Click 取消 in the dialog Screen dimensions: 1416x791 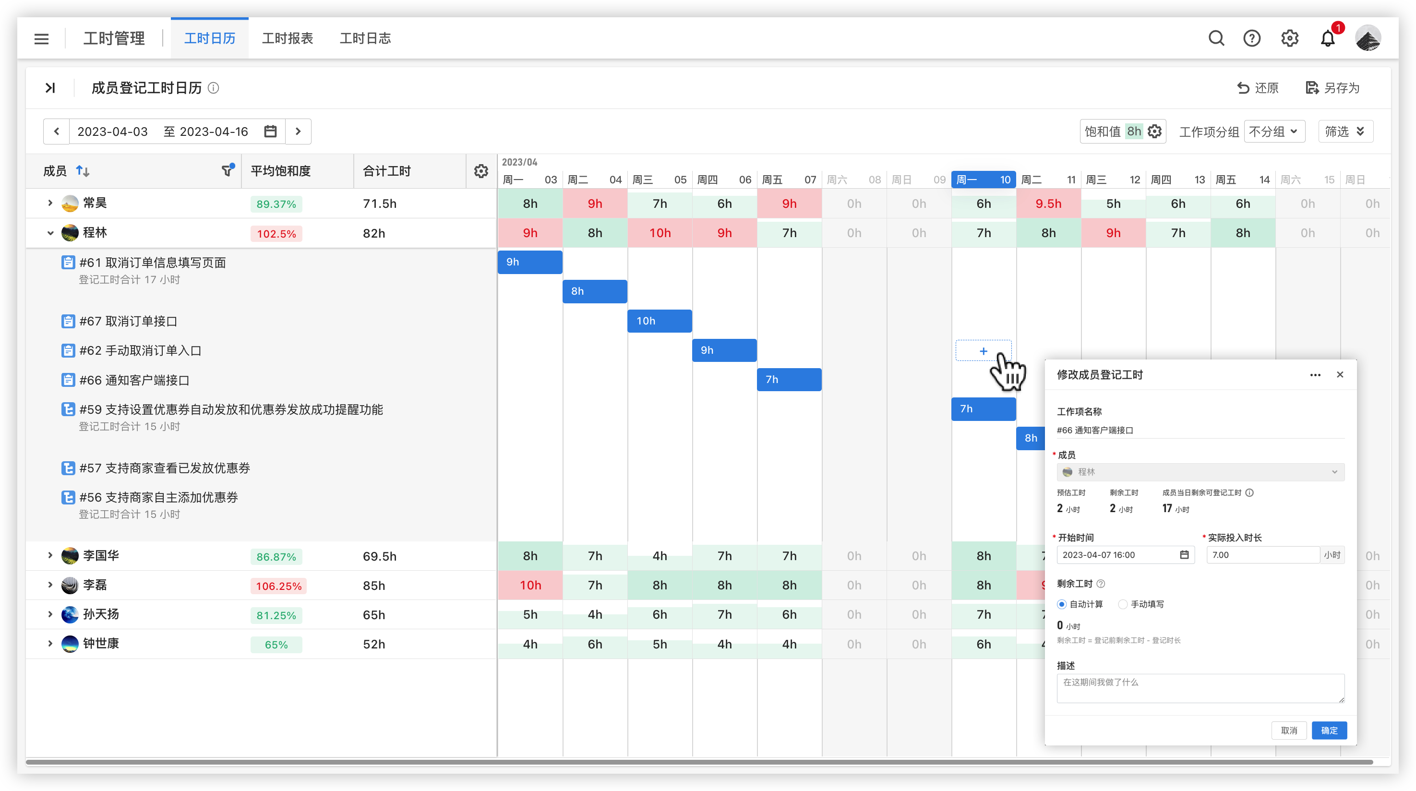pyautogui.click(x=1288, y=731)
